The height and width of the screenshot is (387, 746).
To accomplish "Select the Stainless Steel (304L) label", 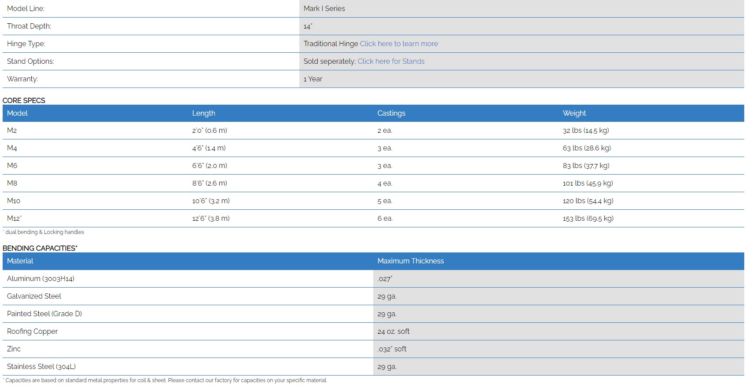I will coord(41,366).
